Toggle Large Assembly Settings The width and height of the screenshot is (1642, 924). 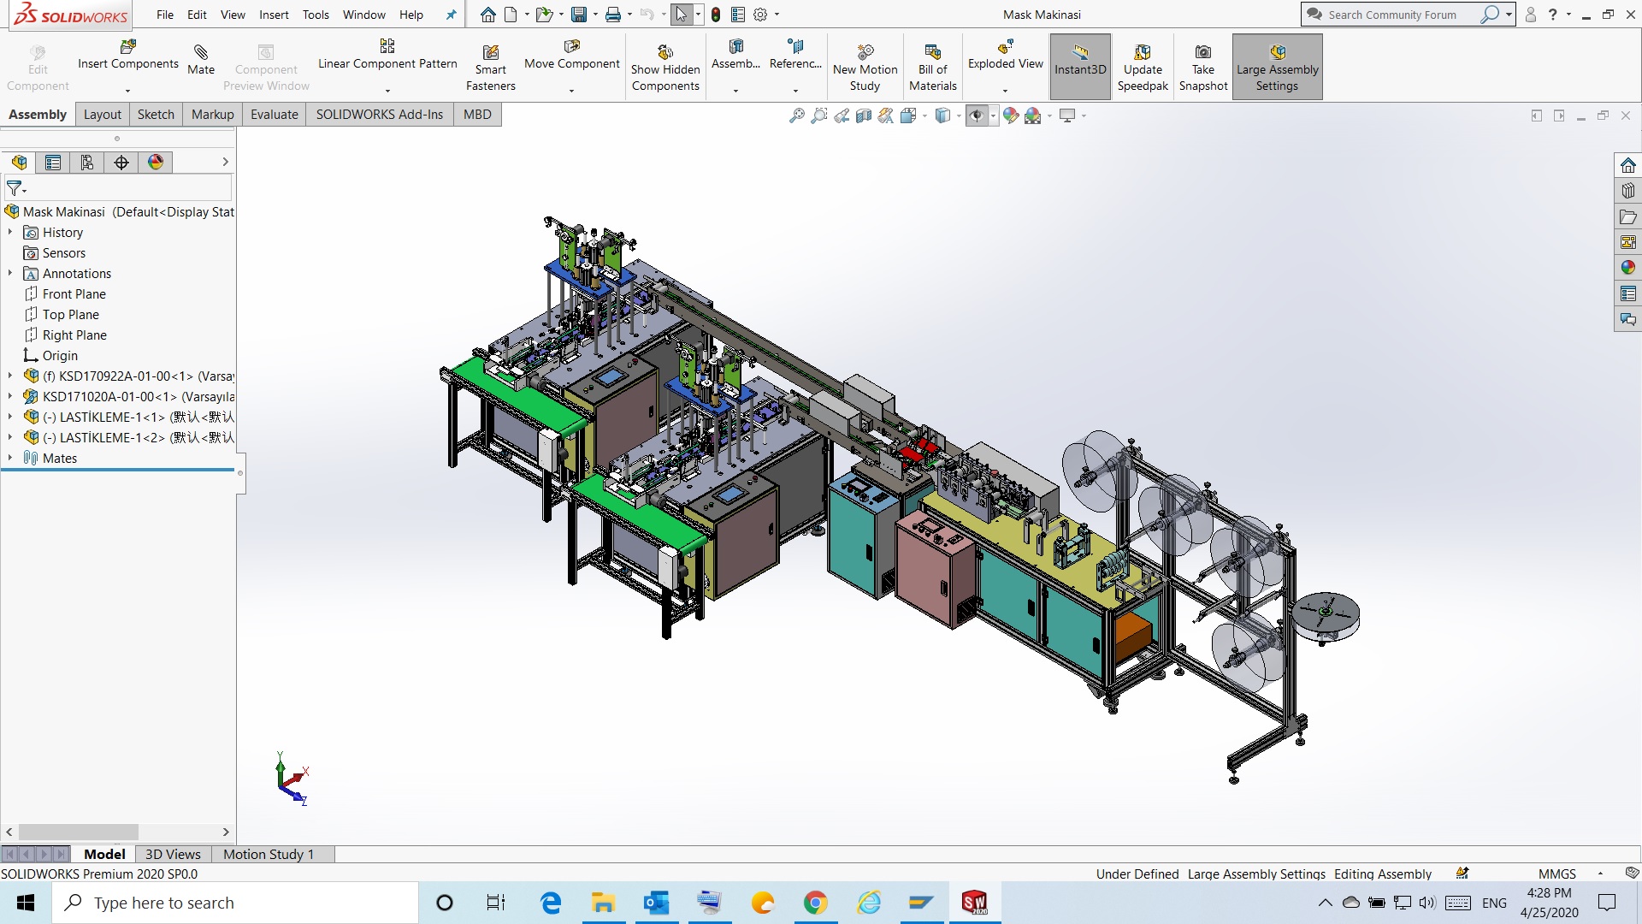click(1277, 53)
